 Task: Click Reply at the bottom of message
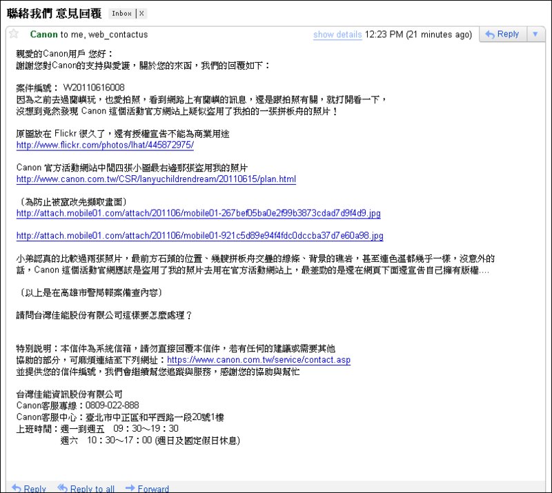(x=29, y=488)
